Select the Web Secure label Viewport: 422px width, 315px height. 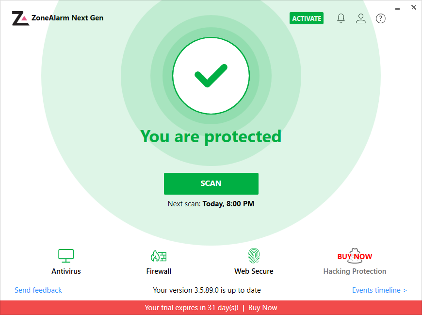pyautogui.click(x=254, y=271)
